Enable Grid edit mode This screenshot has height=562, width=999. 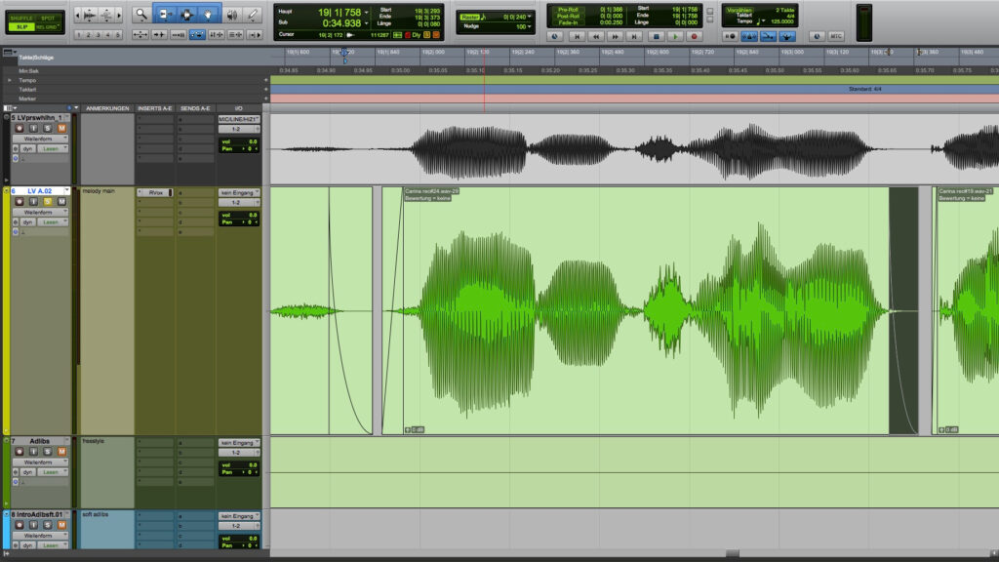pyautogui.click(x=47, y=26)
